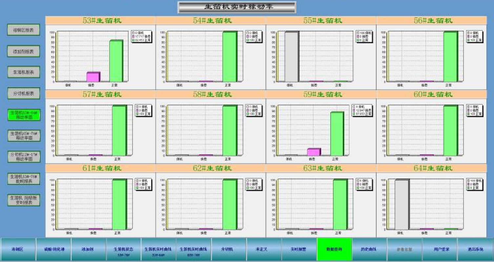Click the 60#生箔机 chart header
Image resolution: width=494 pixels, height=262 pixels.
pyautogui.click(x=431, y=94)
